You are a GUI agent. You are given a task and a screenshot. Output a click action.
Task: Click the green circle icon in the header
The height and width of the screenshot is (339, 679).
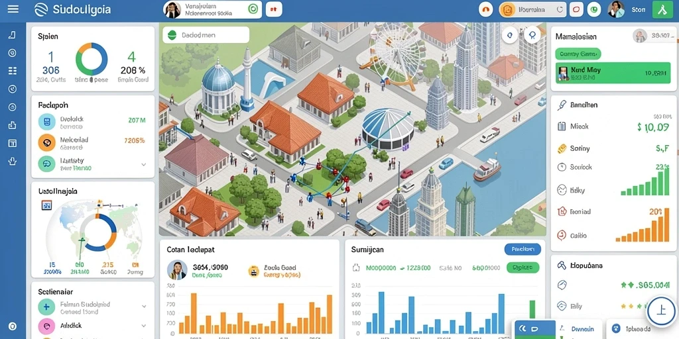pyautogui.click(x=595, y=9)
